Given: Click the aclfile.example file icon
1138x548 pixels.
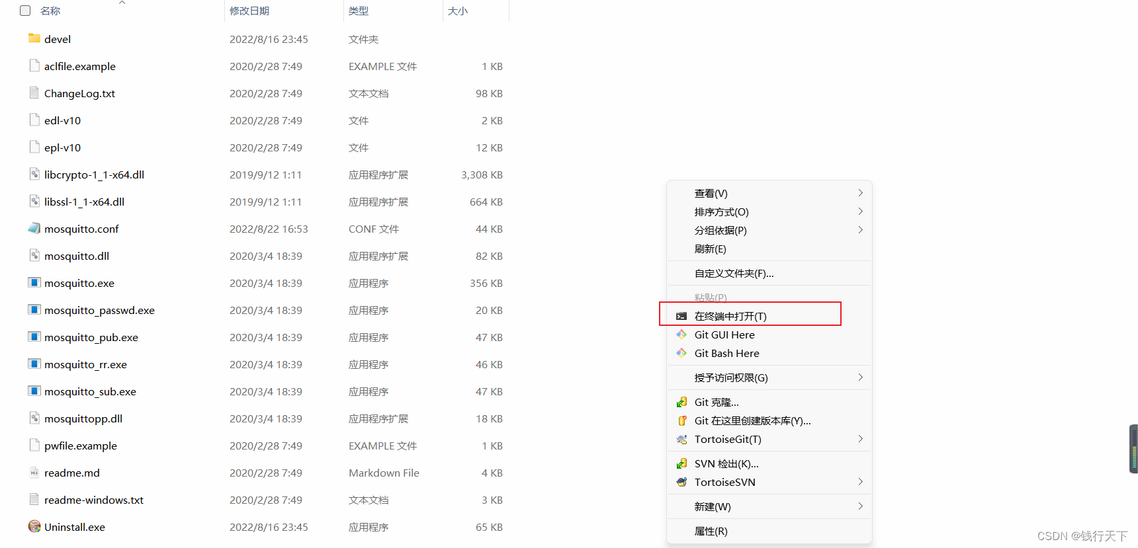Looking at the screenshot, I should point(34,65).
